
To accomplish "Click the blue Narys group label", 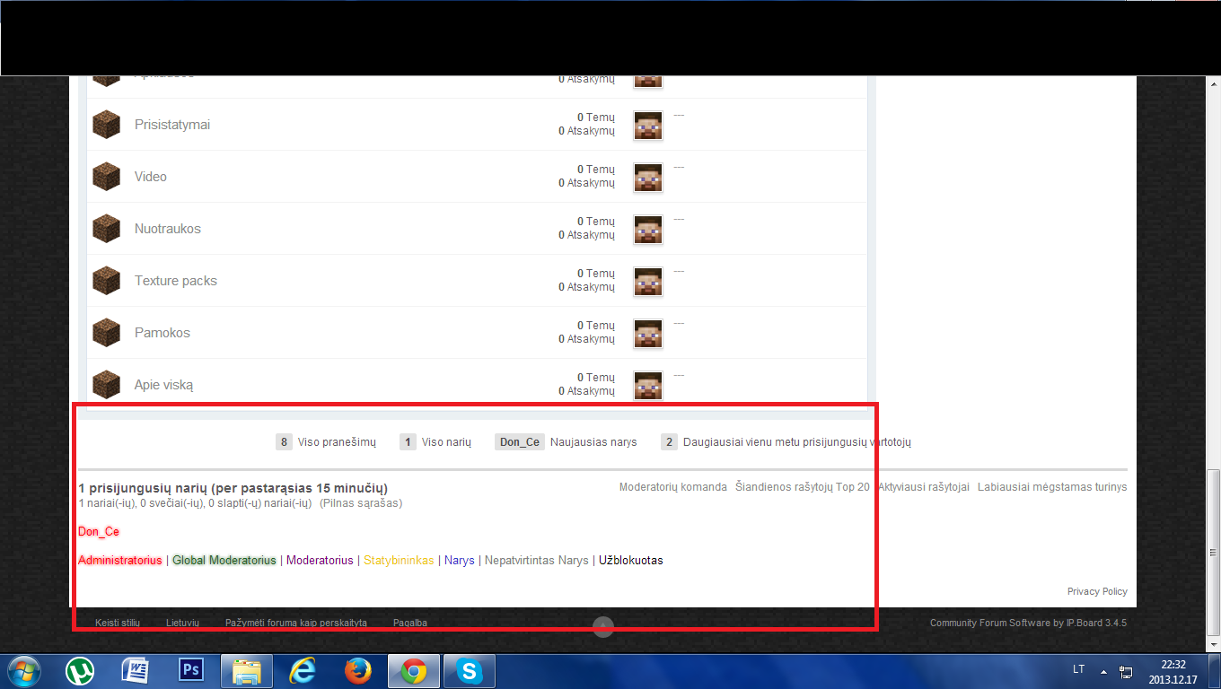I will point(460,561).
